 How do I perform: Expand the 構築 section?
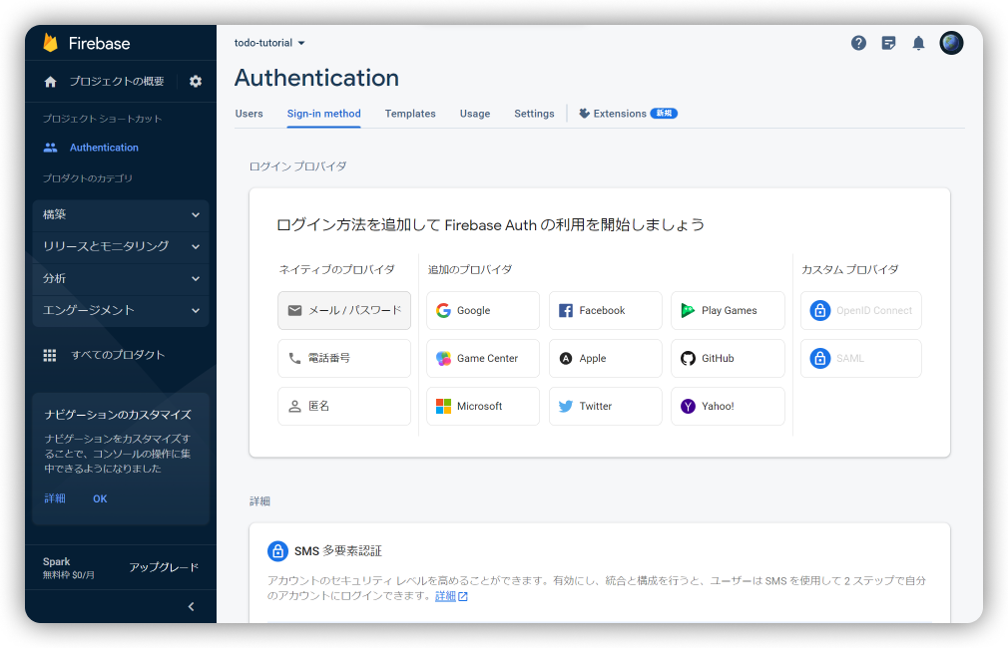[x=121, y=214]
